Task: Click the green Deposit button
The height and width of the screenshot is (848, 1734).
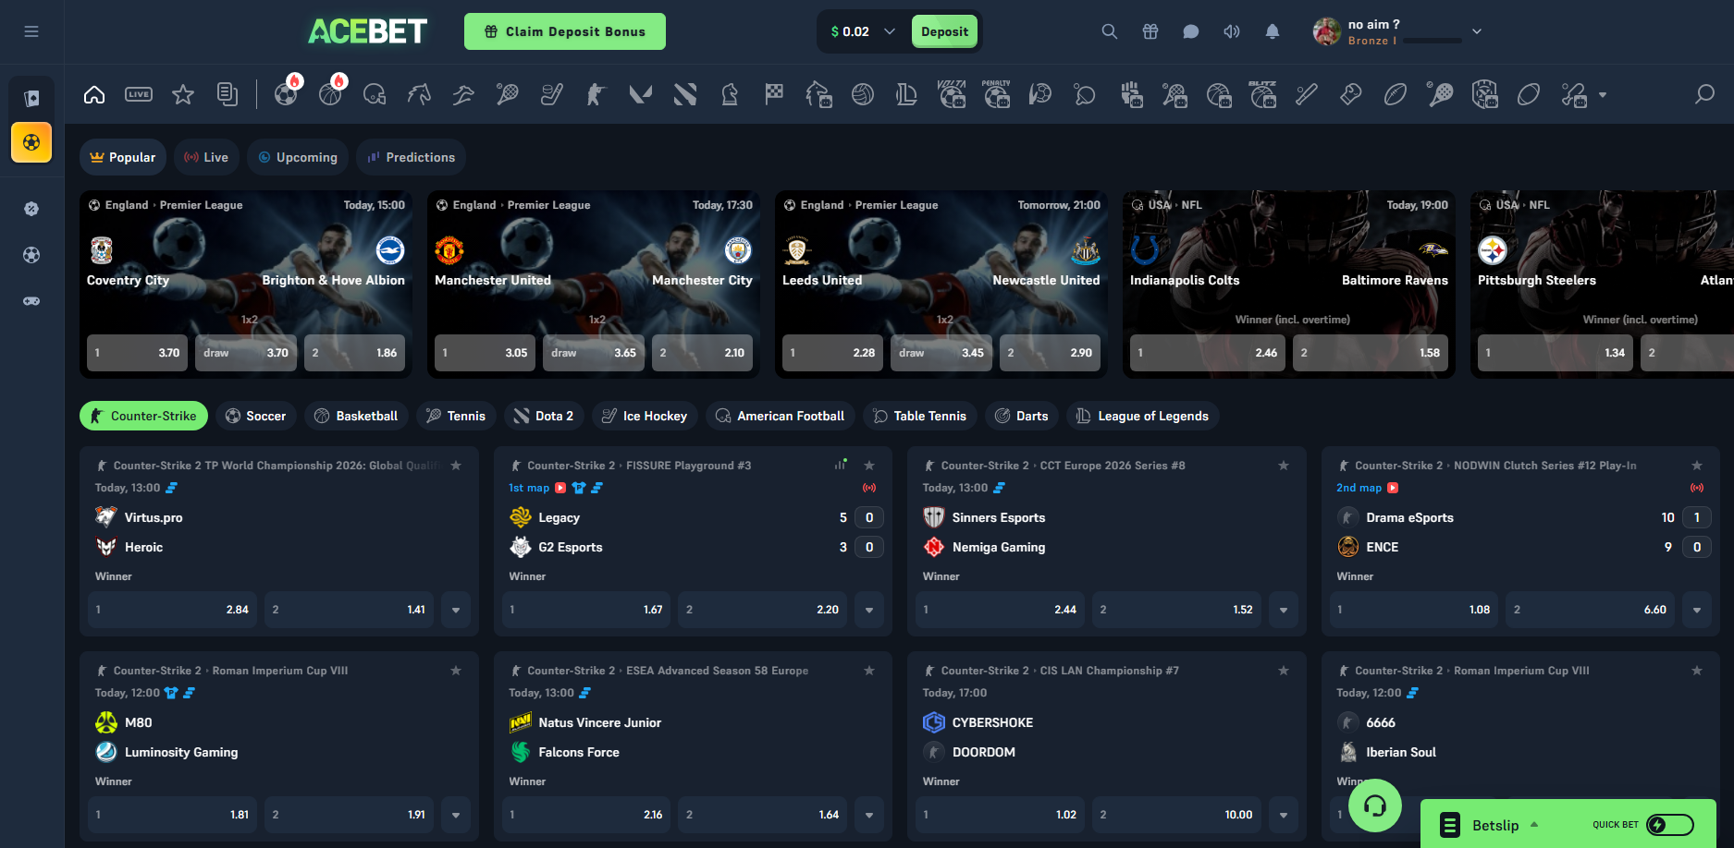Action: click(x=944, y=31)
